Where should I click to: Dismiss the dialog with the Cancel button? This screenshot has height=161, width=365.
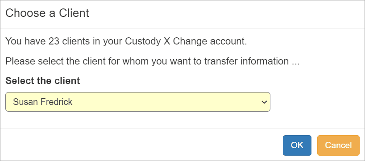click(338, 145)
